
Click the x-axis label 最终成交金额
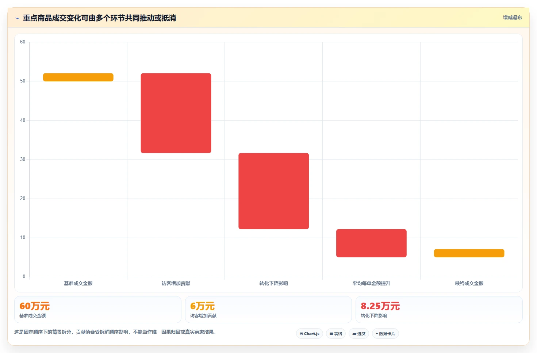pos(469,283)
